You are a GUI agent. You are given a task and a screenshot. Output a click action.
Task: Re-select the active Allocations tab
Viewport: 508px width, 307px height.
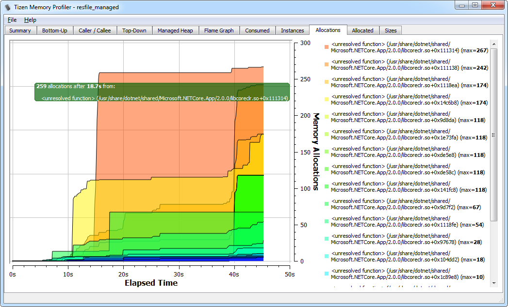328,30
